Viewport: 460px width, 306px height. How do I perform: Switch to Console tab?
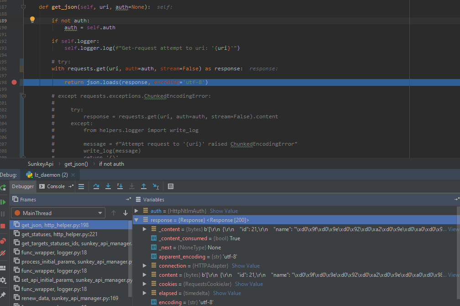(52, 186)
